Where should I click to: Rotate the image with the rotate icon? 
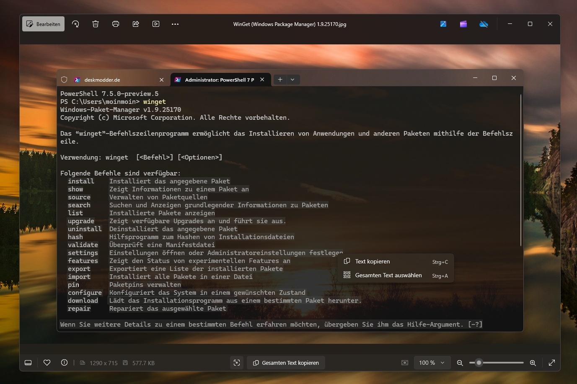point(75,24)
